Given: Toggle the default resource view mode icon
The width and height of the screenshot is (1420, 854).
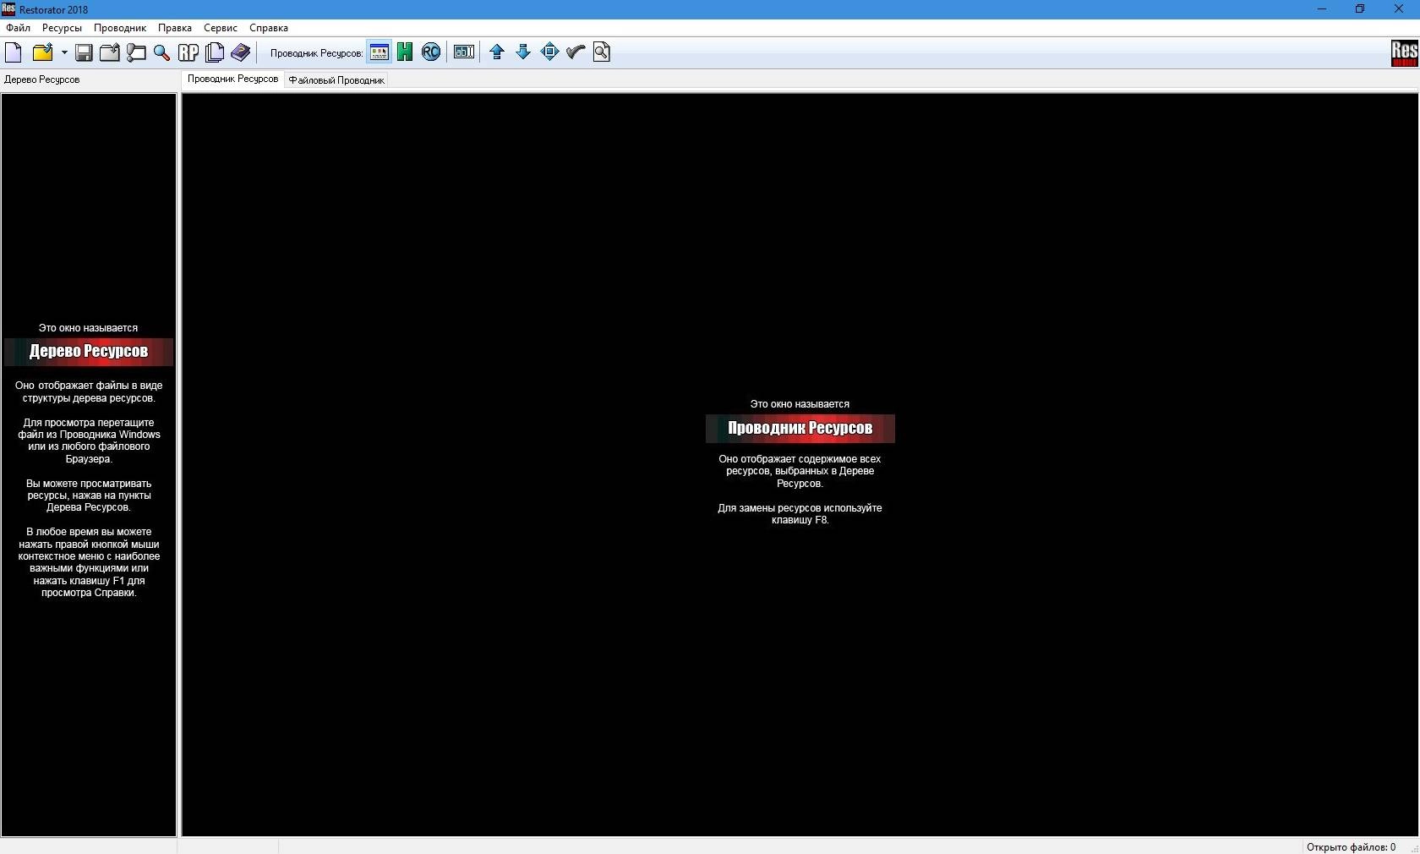Looking at the screenshot, I should [380, 52].
